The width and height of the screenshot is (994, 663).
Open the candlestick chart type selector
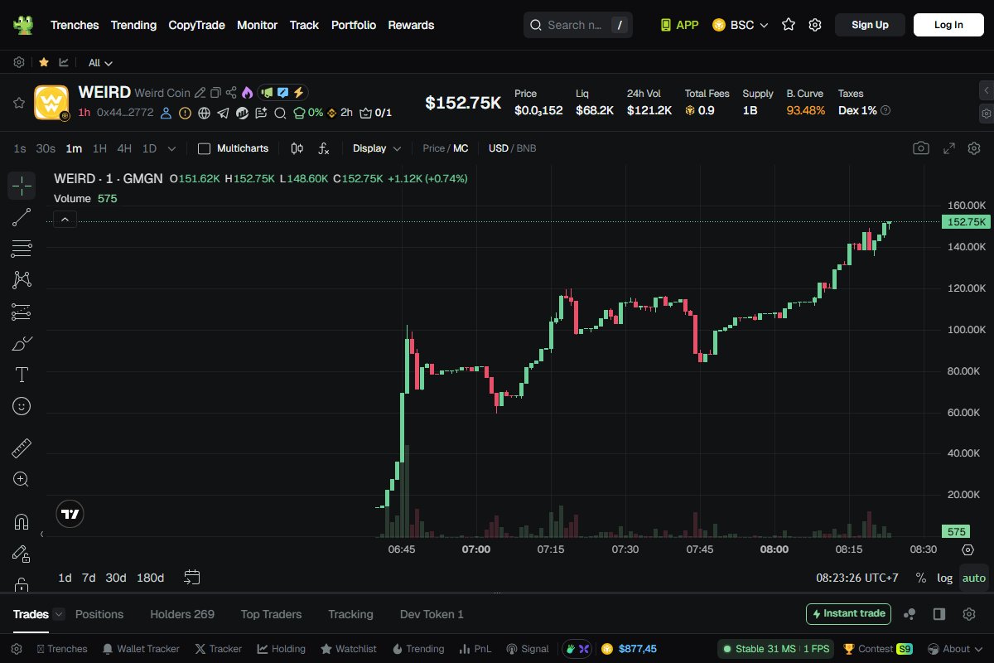coord(297,148)
